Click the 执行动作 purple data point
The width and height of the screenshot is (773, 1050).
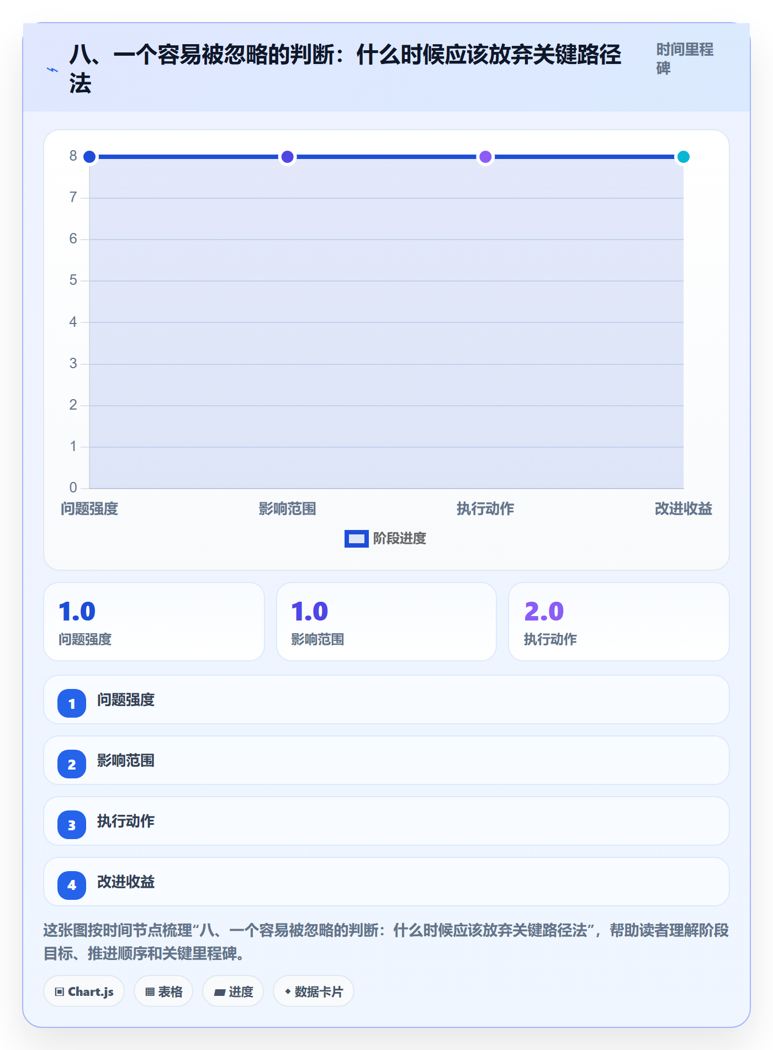pyautogui.click(x=485, y=157)
